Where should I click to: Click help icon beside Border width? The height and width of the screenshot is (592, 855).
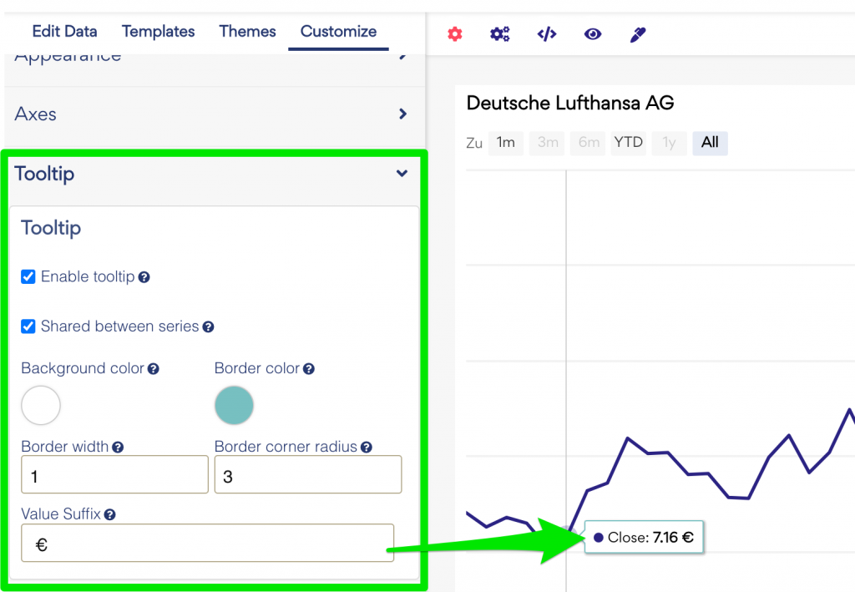(x=118, y=448)
